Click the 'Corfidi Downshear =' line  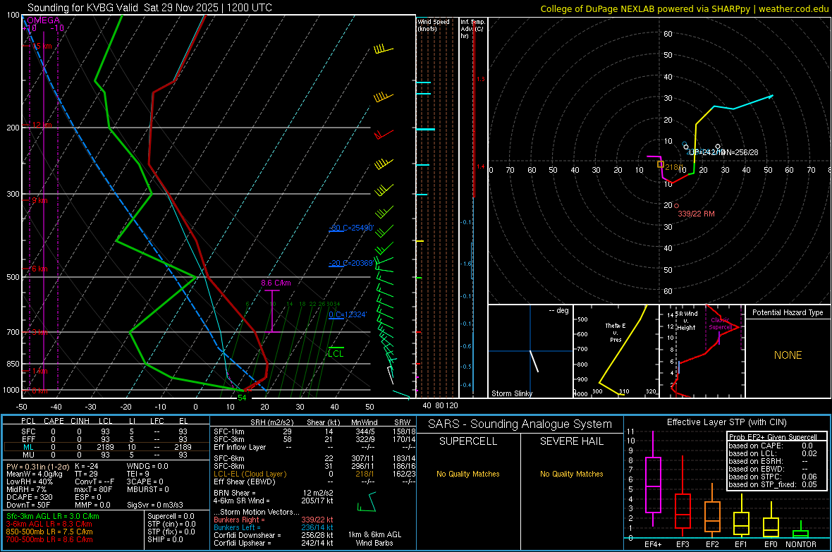click(x=274, y=535)
